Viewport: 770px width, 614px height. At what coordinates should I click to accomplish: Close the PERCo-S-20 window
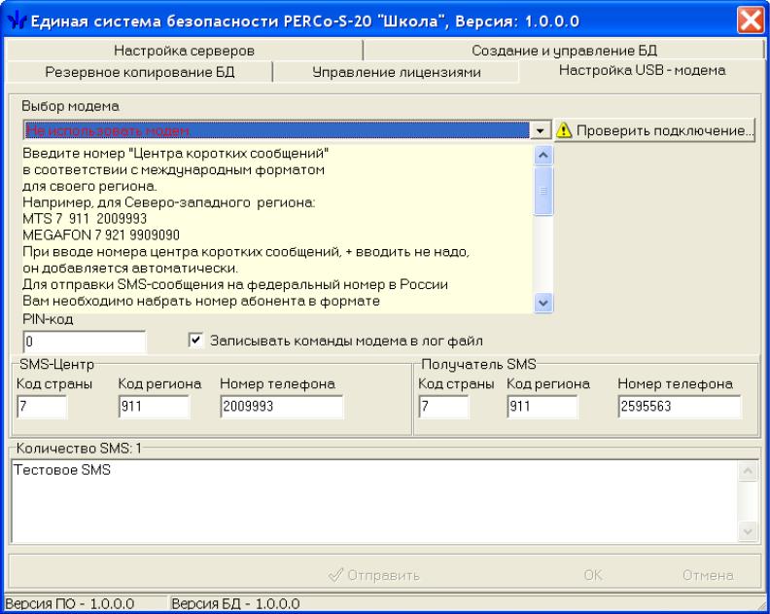pos(751,20)
